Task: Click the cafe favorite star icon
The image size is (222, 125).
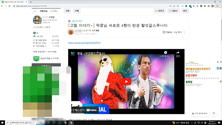Action: tap(35, 11)
